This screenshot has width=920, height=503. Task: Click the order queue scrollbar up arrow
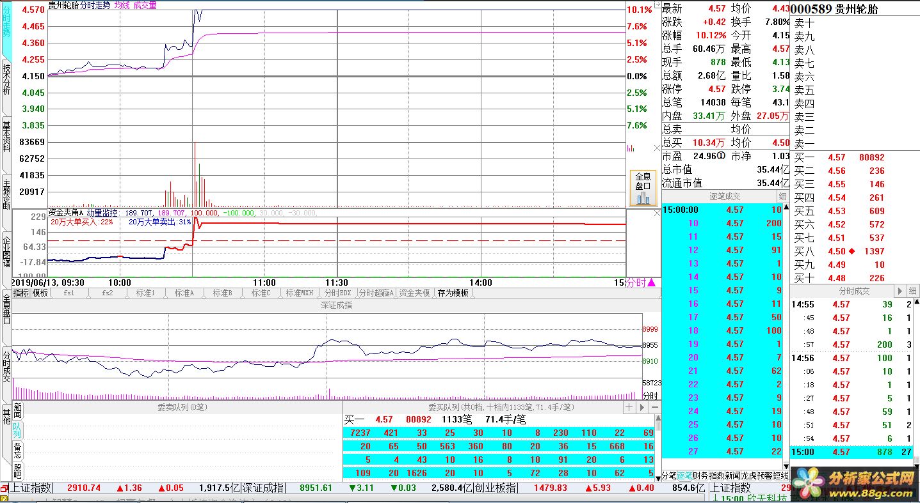(658, 419)
